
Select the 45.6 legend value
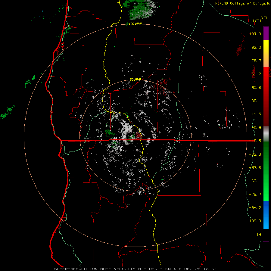tap(256, 87)
